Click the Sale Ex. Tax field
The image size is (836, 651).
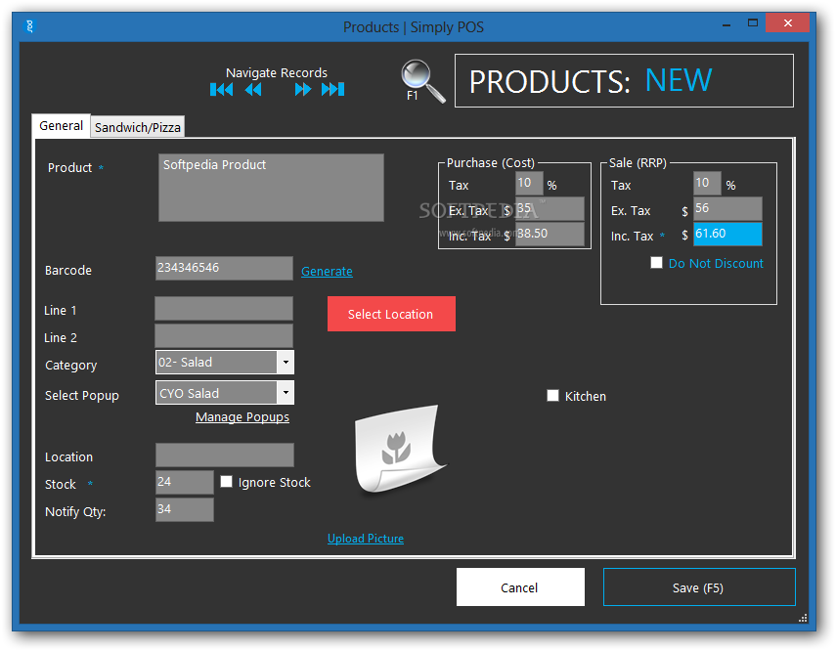pos(727,209)
